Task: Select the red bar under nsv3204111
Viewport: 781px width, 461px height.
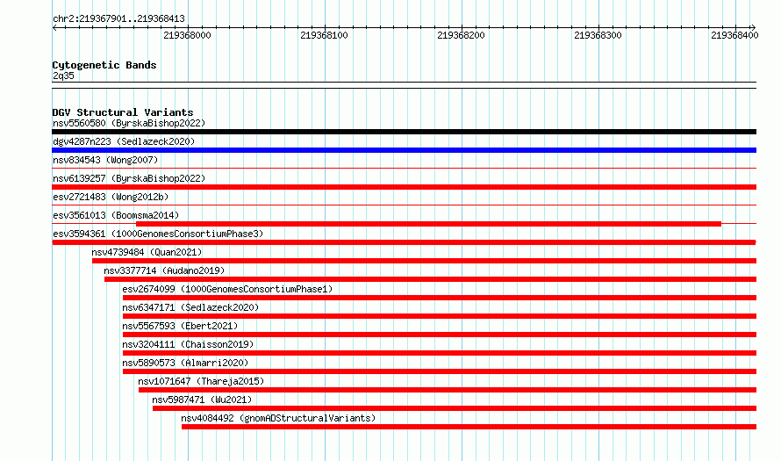Action: [440, 353]
